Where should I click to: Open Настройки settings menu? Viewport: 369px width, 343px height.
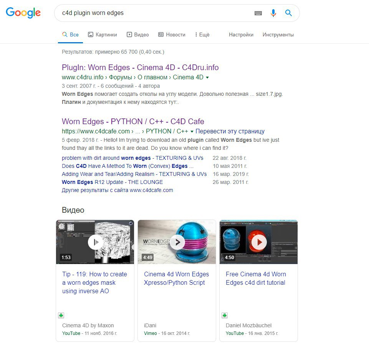click(241, 35)
